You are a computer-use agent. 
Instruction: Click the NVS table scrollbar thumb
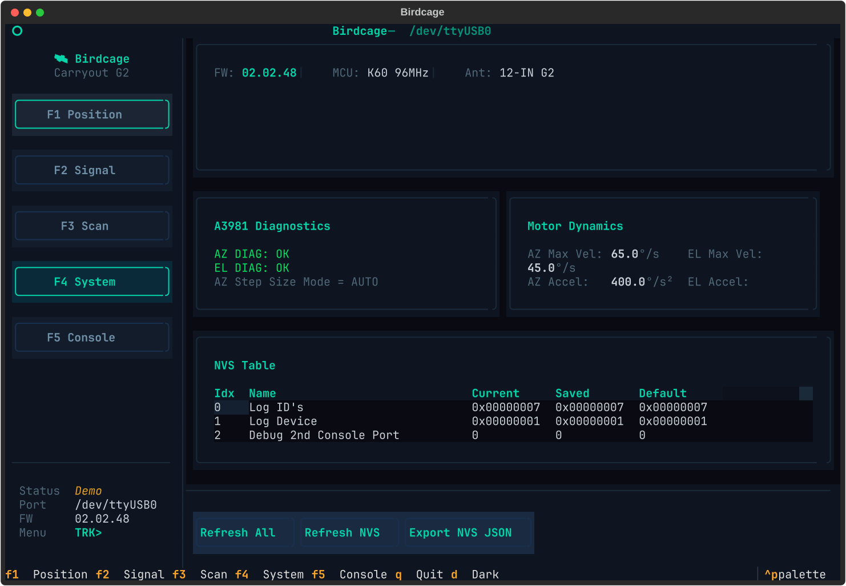pos(805,393)
